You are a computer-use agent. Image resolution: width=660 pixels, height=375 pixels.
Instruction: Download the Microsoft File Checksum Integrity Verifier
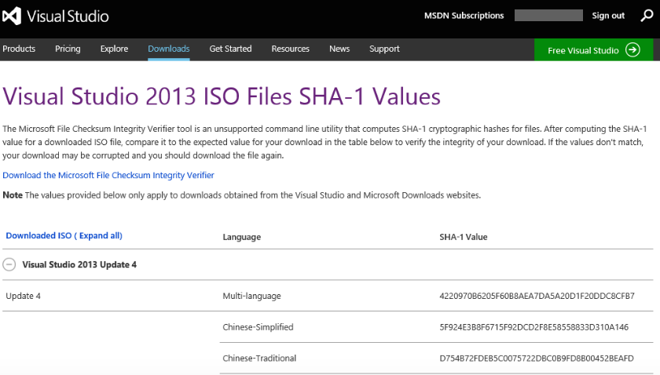point(108,175)
